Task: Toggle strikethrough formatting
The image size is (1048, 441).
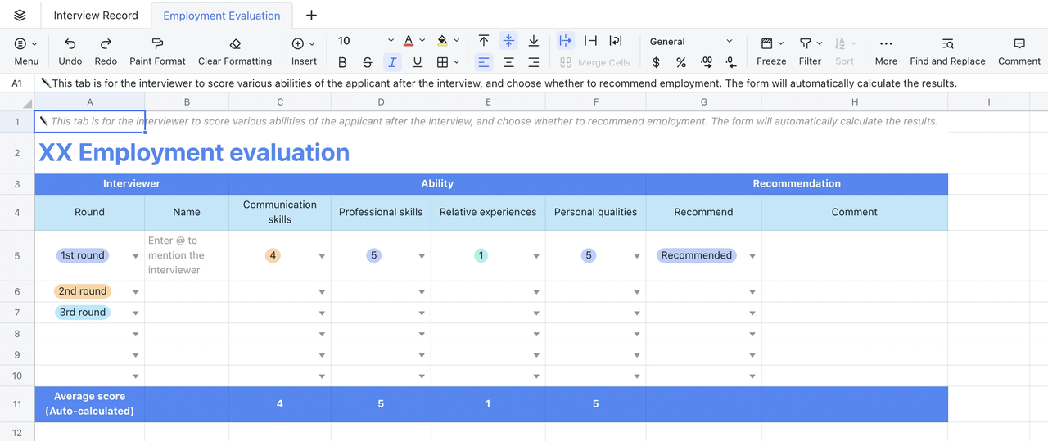Action: [x=368, y=62]
